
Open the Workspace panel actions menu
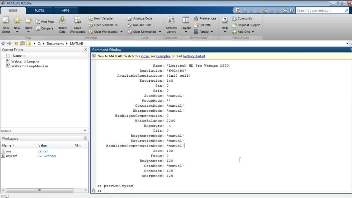85,138
